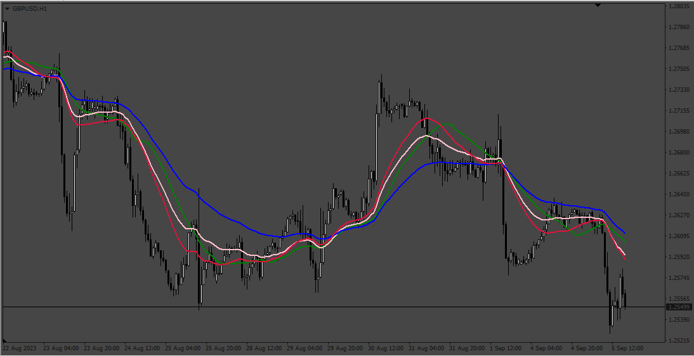The width and height of the screenshot is (694, 356).
Task: Click the 1.28035 price scale label
Action: coord(679,6)
